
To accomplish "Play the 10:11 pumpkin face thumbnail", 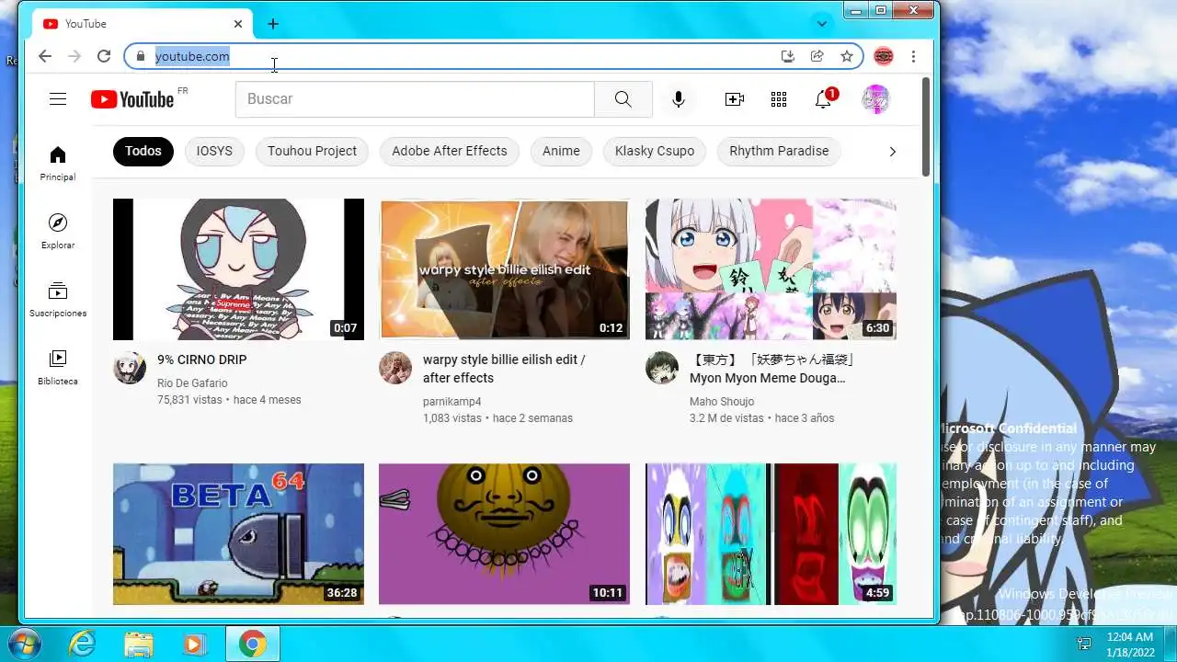I will (x=504, y=534).
